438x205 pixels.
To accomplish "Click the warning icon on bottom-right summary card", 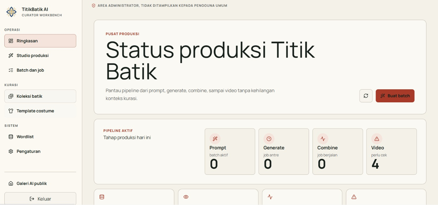I will click(x=354, y=197).
